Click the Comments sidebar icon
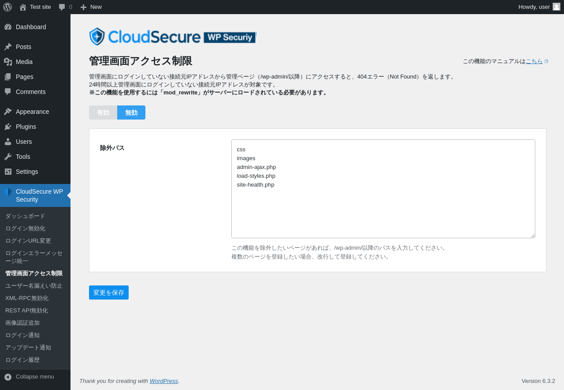The width and height of the screenshot is (564, 390). pos(8,92)
